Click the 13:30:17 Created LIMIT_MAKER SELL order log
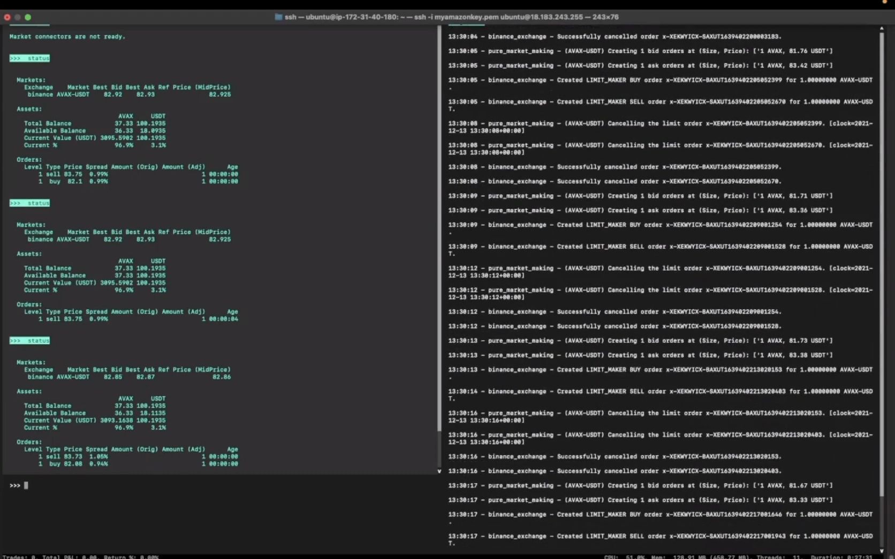The height and width of the screenshot is (559, 895). point(660,540)
